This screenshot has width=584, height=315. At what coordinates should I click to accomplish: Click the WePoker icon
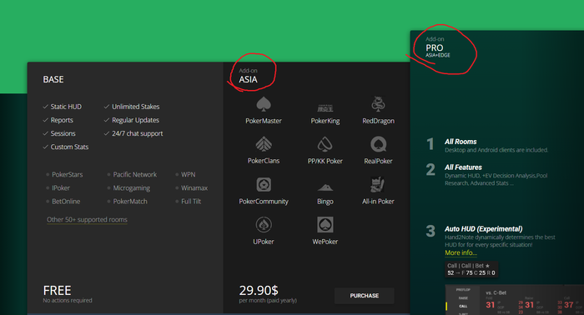point(325,225)
